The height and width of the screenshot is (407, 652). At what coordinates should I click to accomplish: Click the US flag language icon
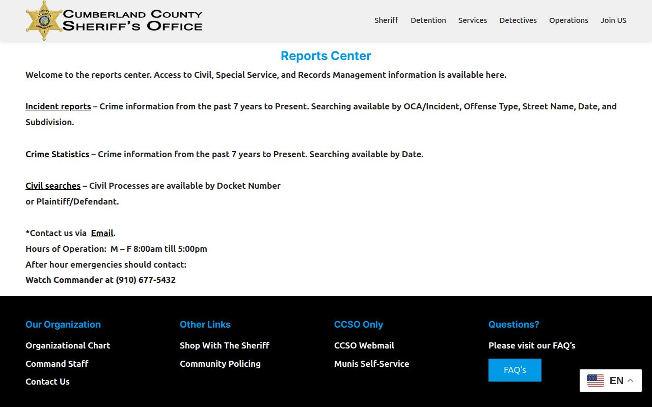pos(595,381)
